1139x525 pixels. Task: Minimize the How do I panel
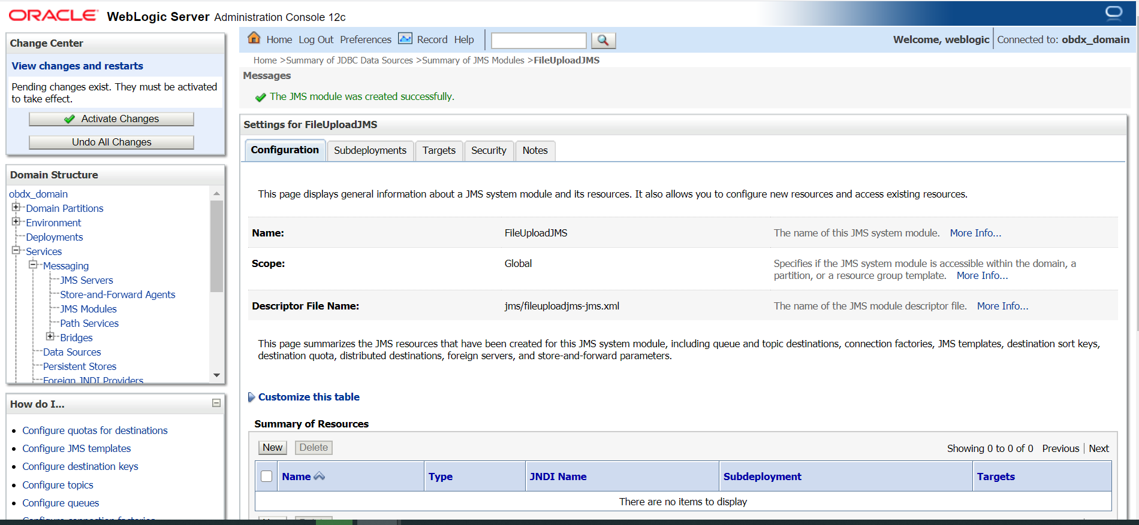point(216,403)
